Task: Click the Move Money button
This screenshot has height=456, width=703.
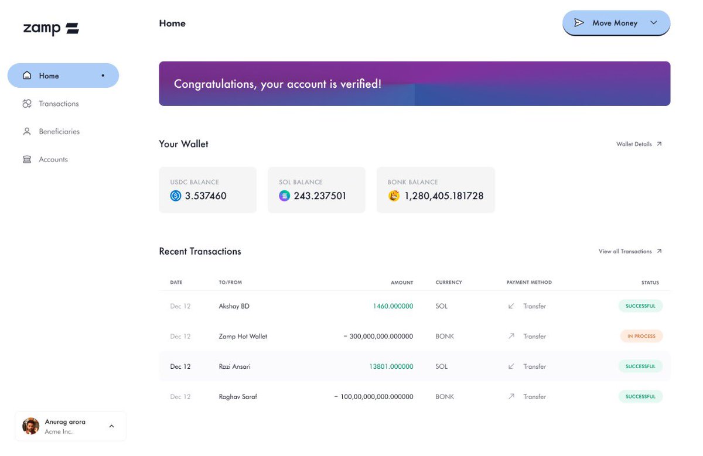Action: click(616, 23)
